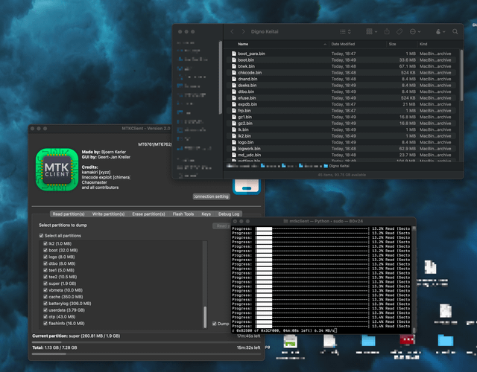This screenshot has height=372, width=477.
Task: Click the terminal window title folder icon
Action: [285, 221]
